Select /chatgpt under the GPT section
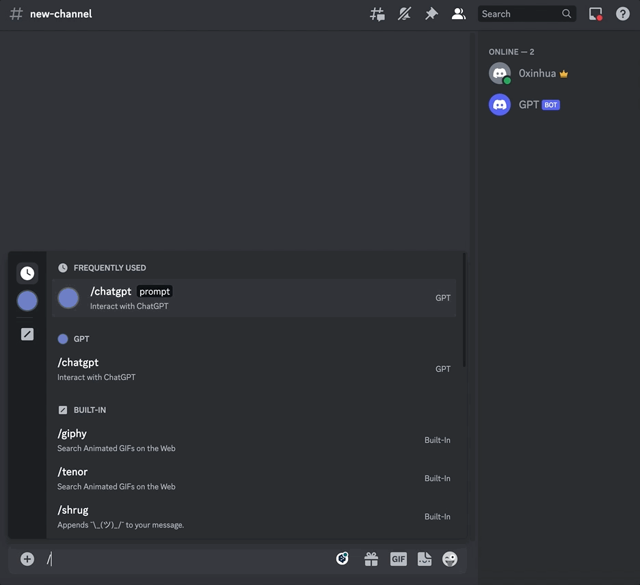The image size is (640, 585). click(x=254, y=369)
